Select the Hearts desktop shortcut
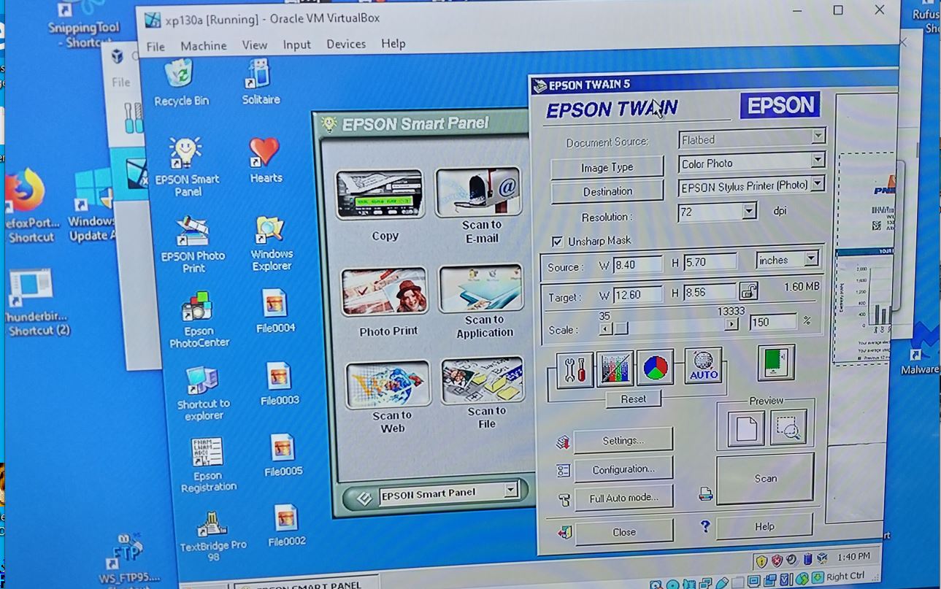Viewport: 941px width, 589px height. [x=265, y=161]
